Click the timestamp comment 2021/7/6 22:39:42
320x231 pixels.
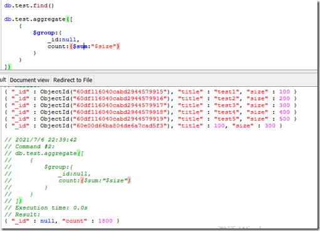(41, 139)
